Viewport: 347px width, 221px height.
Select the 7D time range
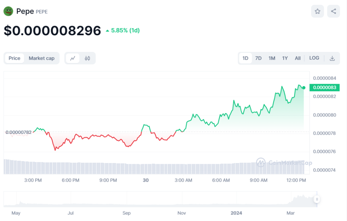(258, 58)
